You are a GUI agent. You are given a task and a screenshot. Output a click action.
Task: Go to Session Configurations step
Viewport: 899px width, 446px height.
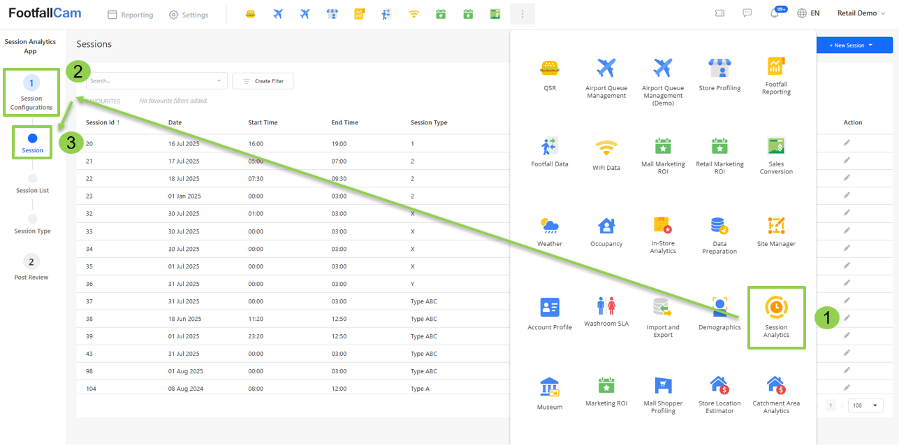(31, 92)
